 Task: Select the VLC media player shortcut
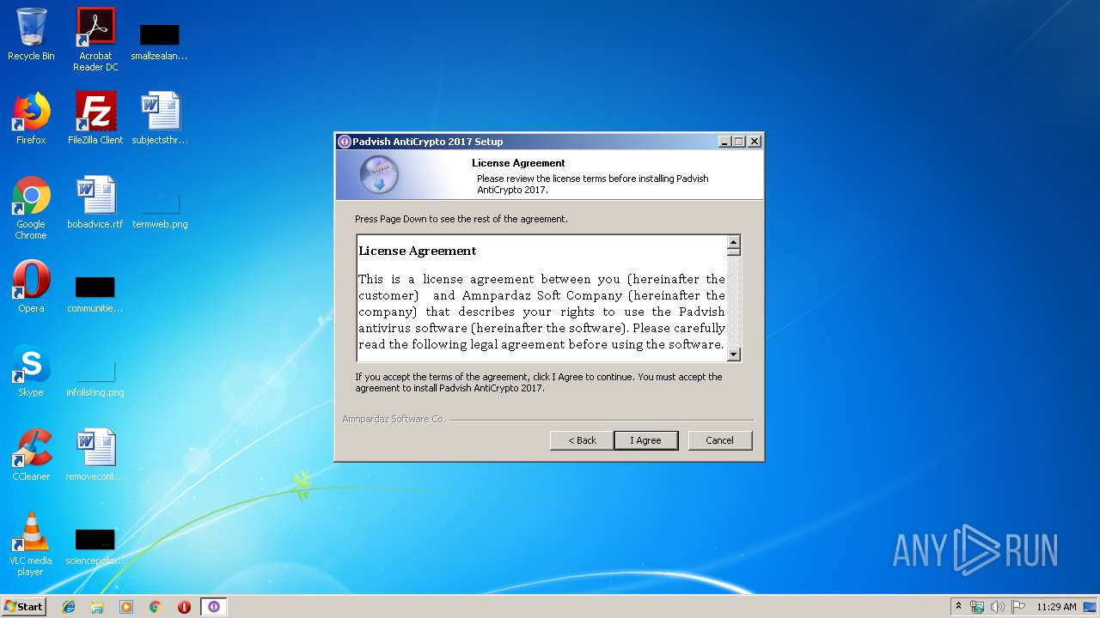(x=31, y=544)
